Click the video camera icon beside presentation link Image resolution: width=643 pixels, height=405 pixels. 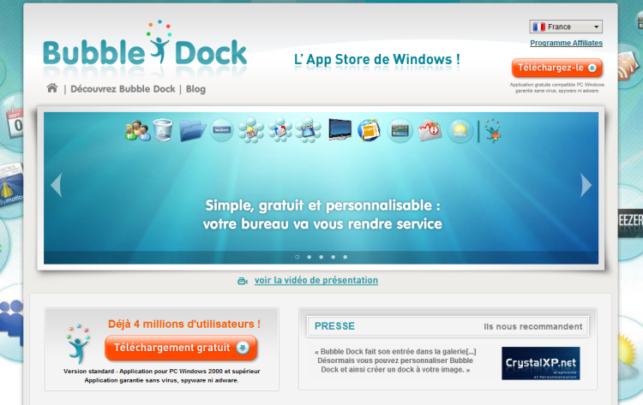click(x=243, y=281)
